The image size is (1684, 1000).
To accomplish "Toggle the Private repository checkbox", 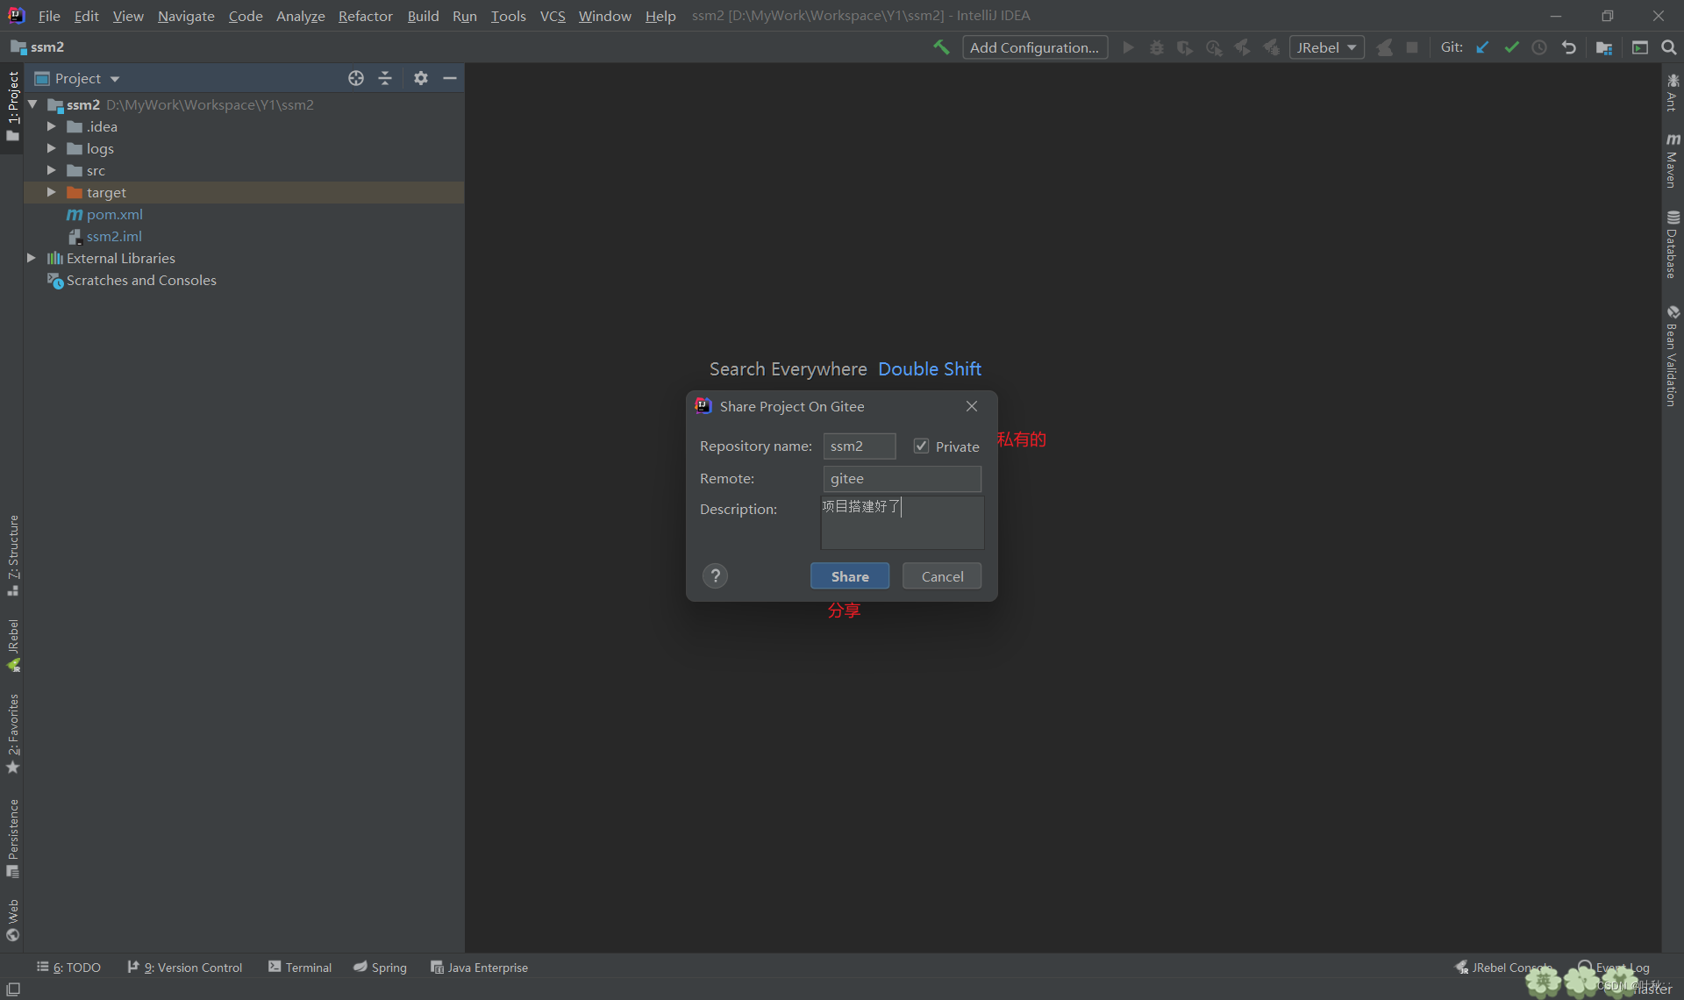I will pos(921,446).
